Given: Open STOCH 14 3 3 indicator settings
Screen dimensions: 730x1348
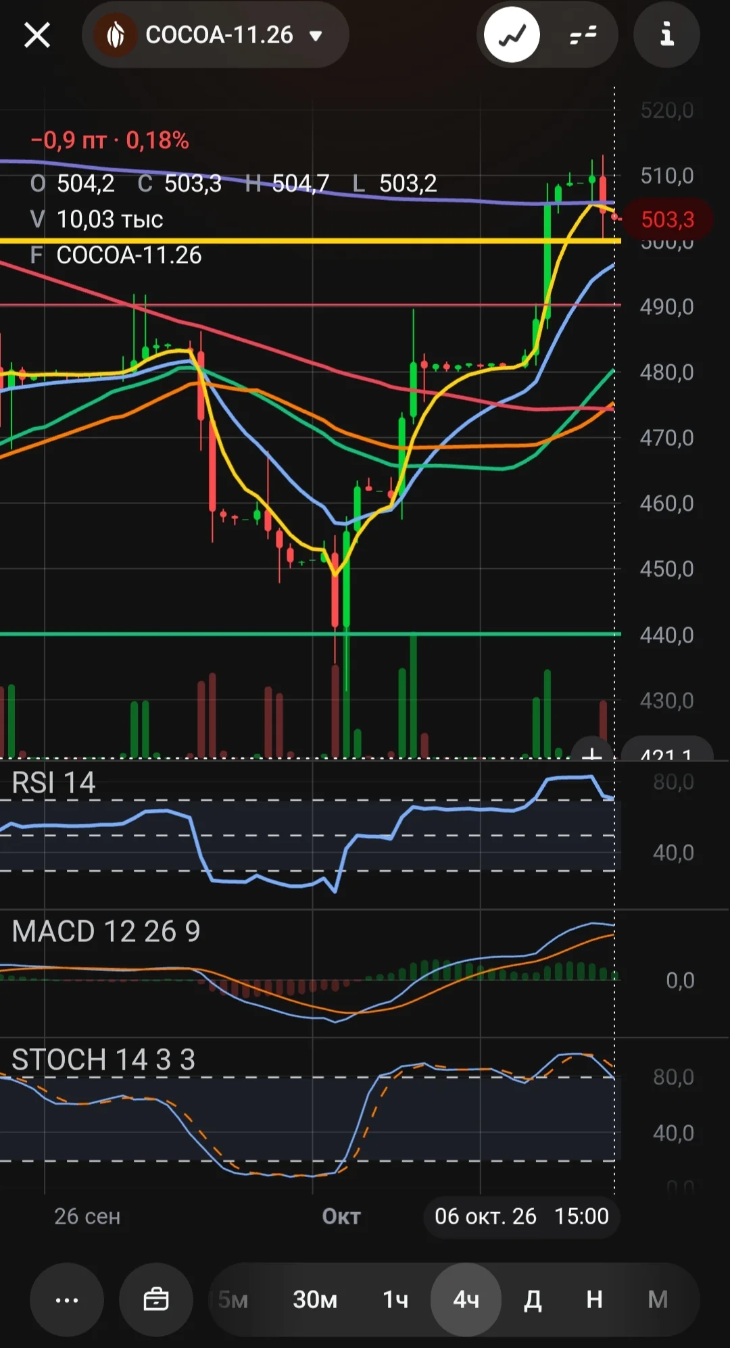Looking at the screenshot, I should point(103,1060).
